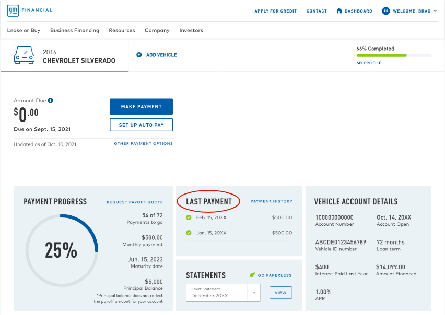Open the Select Statement dropdown arrow
The width and height of the screenshot is (445, 315).
tap(254, 293)
